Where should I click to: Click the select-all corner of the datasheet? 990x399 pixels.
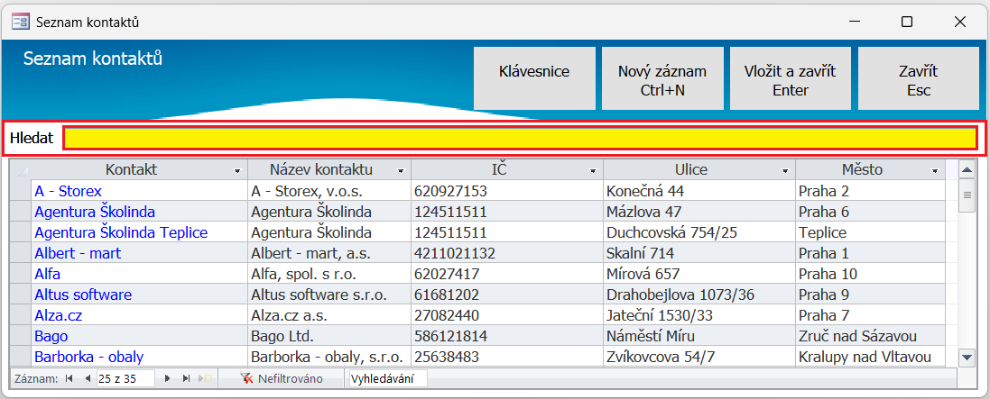pos(21,169)
